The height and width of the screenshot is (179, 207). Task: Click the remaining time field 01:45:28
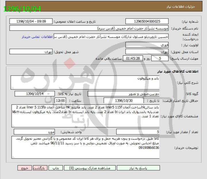pyautogui.click(x=133, y=58)
